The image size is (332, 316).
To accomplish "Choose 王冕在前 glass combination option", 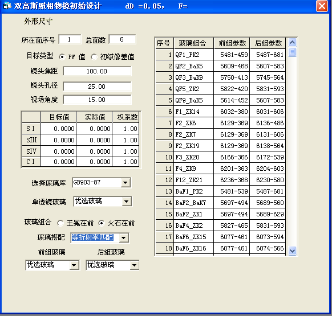I will click(x=60, y=223).
